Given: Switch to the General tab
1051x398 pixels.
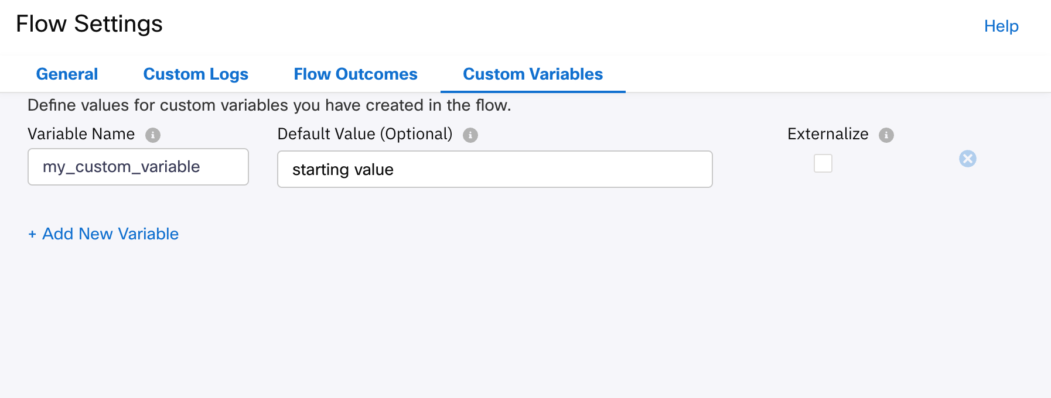Looking at the screenshot, I should pos(67,74).
